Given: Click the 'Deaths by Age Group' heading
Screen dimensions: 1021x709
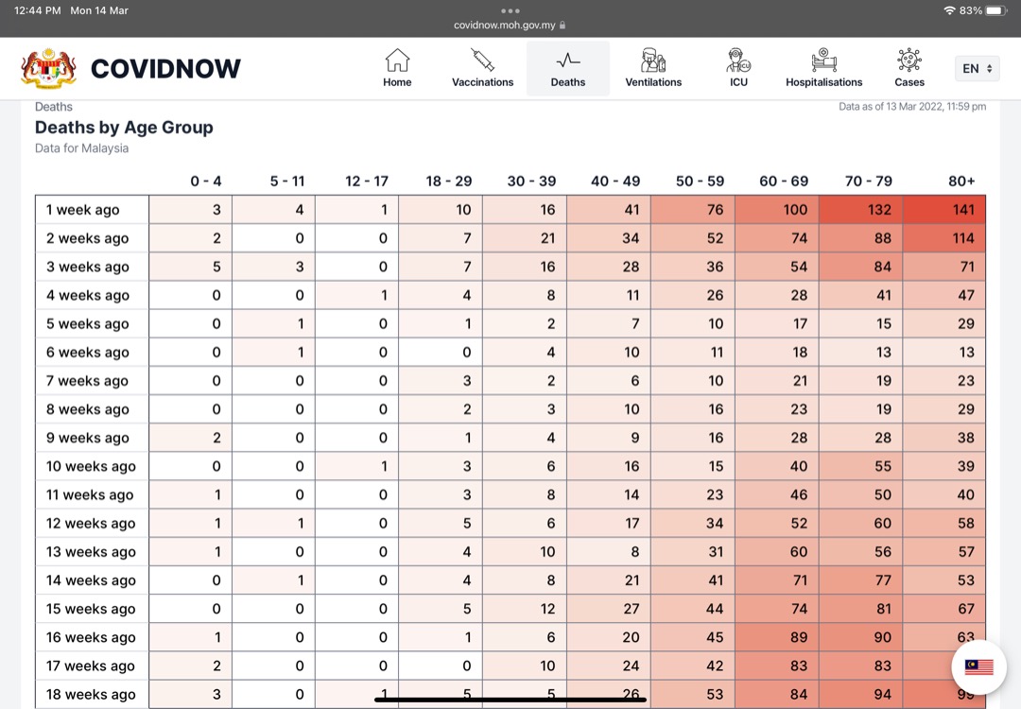Looking at the screenshot, I should (124, 127).
